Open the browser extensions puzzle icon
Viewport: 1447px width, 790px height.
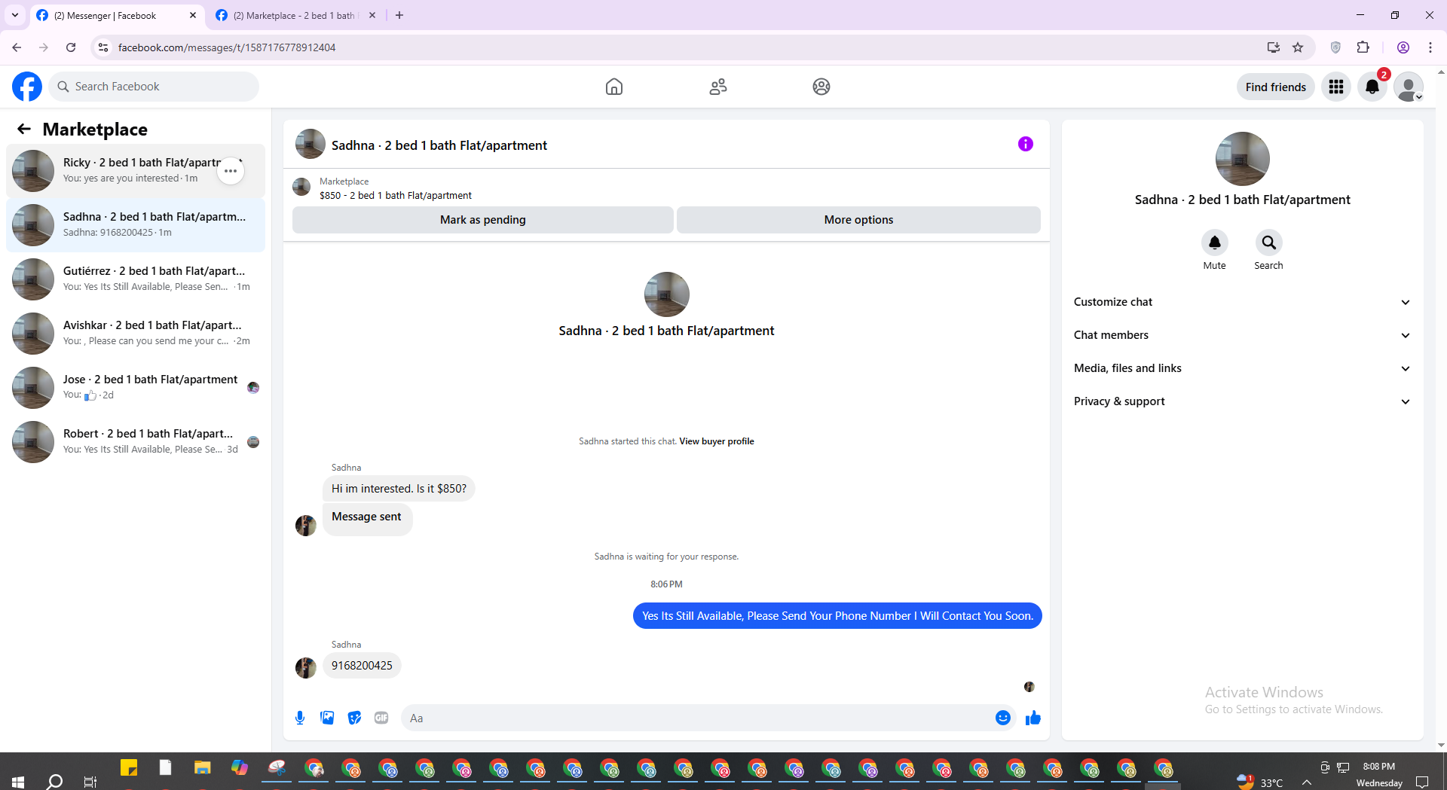click(x=1363, y=47)
